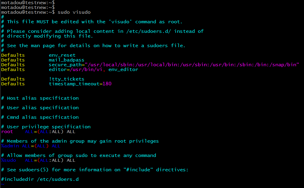The height and width of the screenshot is (188, 304).
Task: Click the '%sudo' group entry
Action: (9, 160)
